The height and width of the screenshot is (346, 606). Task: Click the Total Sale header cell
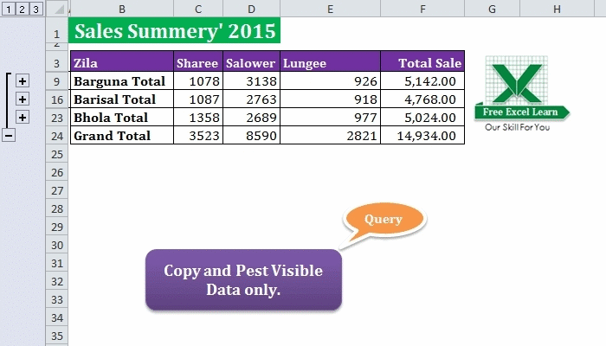coord(422,63)
